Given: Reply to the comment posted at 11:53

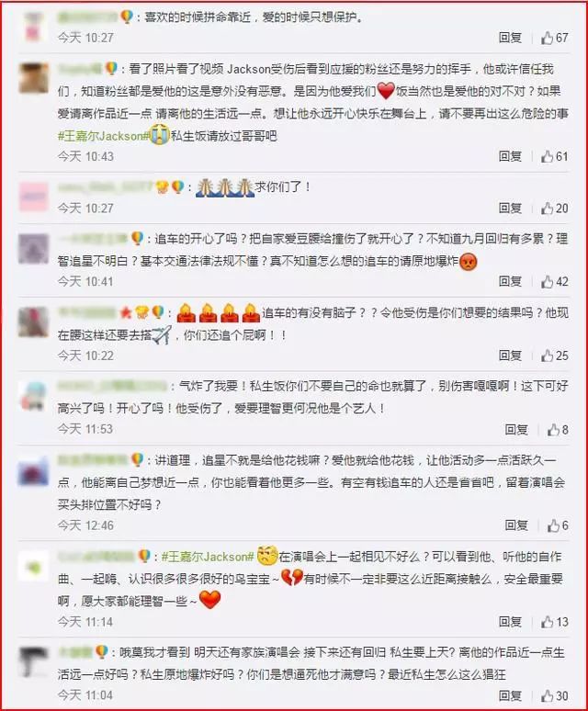Looking at the screenshot, I should (x=516, y=429).
